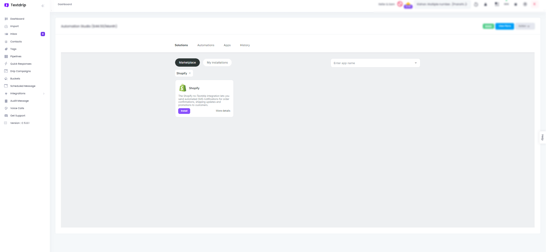
Task: Open Voice Calls page
Action: 17,108
